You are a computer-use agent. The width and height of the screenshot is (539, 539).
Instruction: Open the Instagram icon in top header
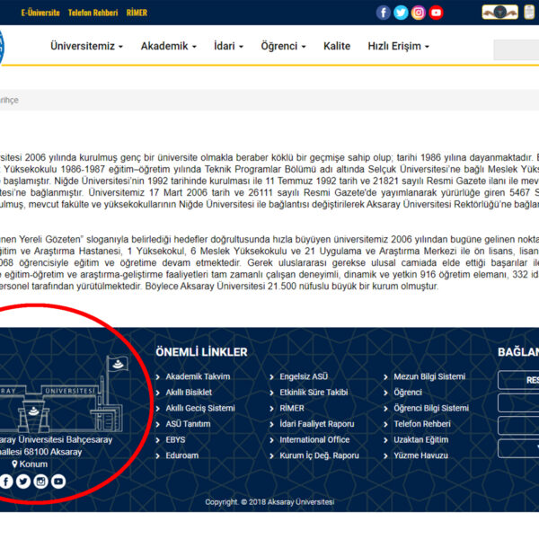(x=419, y=13)
